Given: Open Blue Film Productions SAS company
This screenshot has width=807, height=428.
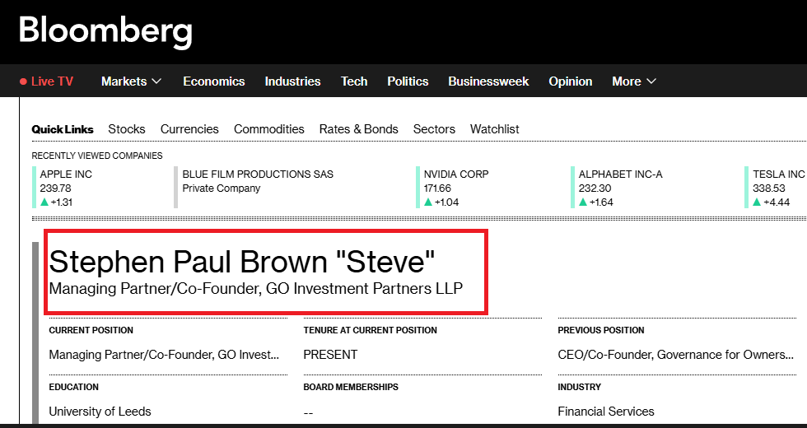Looking at the screenshot, I should (x=258, y=174).
